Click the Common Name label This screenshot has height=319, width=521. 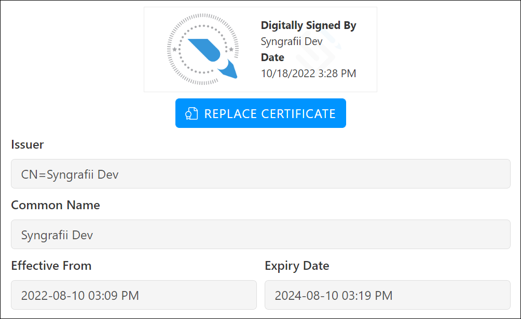(x=56, y=205)
